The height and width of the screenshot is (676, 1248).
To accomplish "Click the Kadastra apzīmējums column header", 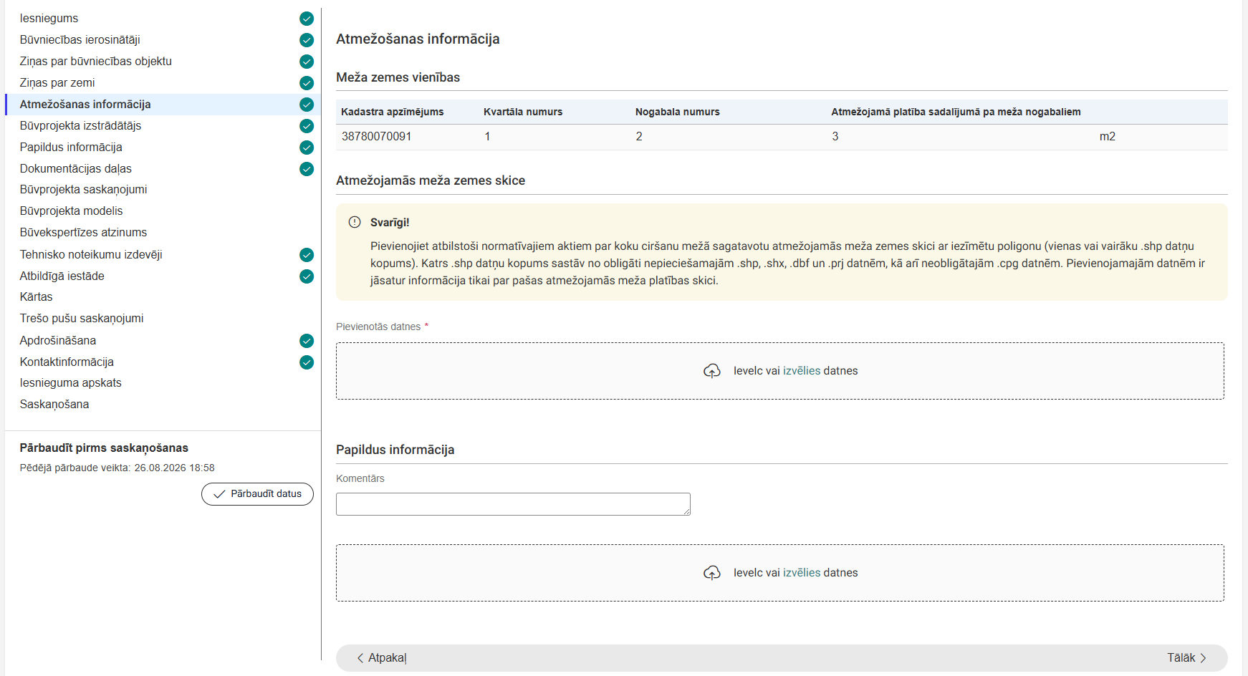I will pyautogui.click(x=393, y=112).
